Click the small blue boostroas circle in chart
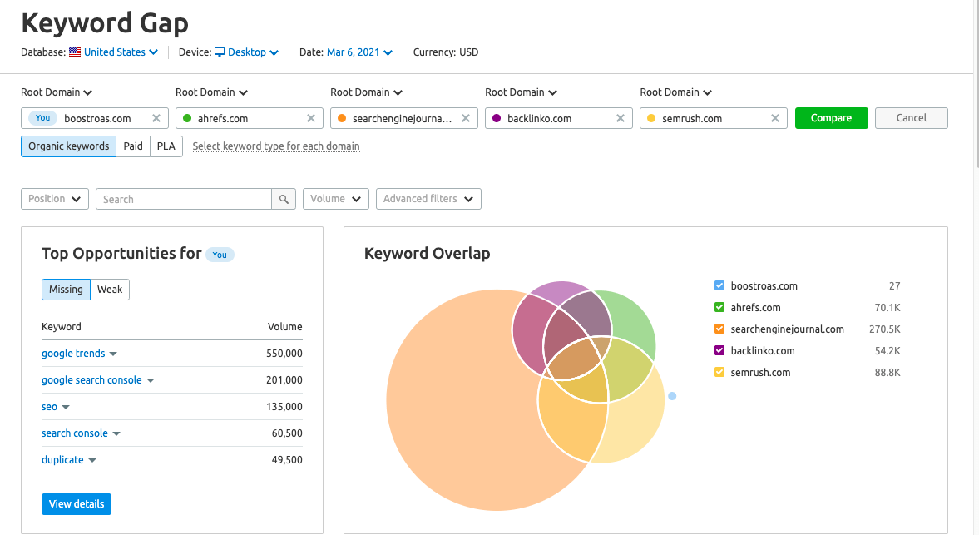 pyautogui.click(x=672, y=396)
